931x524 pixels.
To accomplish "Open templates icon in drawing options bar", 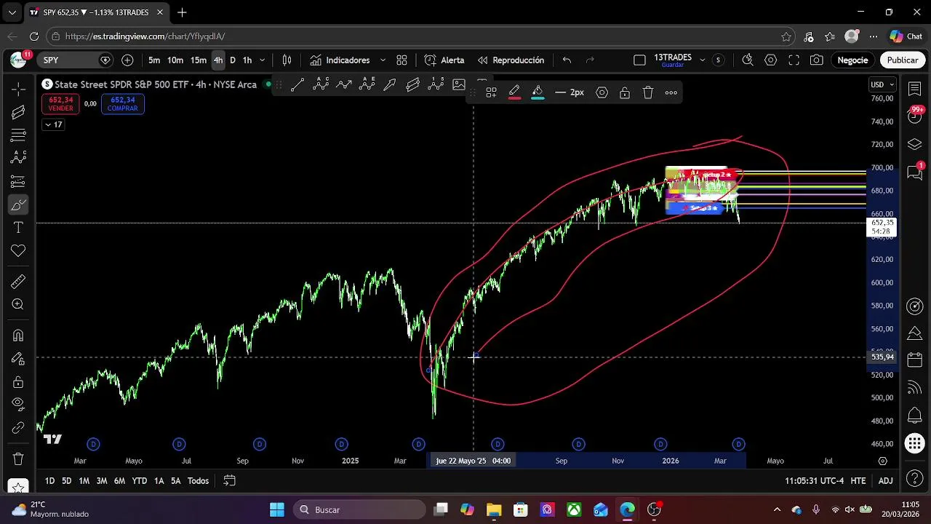I will pos(492,92).
